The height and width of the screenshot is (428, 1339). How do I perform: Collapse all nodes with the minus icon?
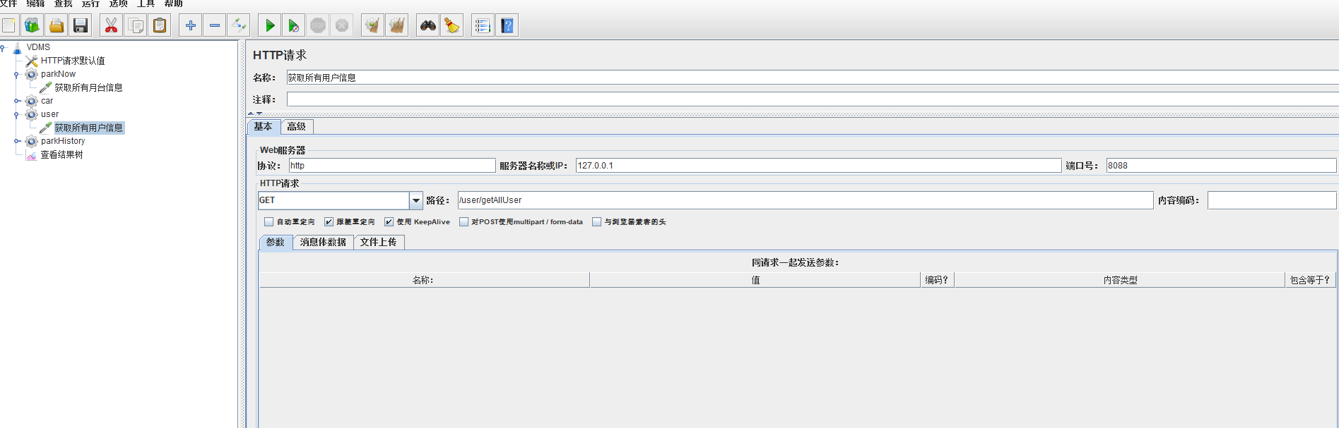214,25
